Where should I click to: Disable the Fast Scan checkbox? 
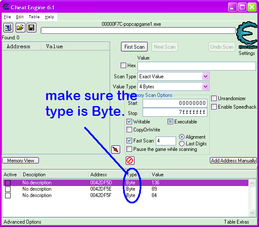(x=129, y=141)
